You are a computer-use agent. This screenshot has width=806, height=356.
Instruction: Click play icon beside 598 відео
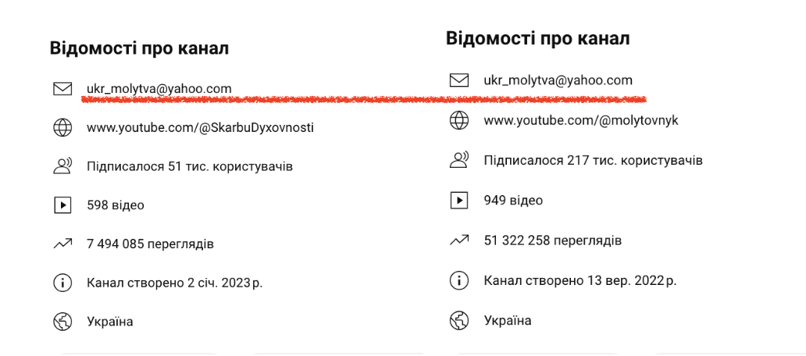click(x=62, y=205)
